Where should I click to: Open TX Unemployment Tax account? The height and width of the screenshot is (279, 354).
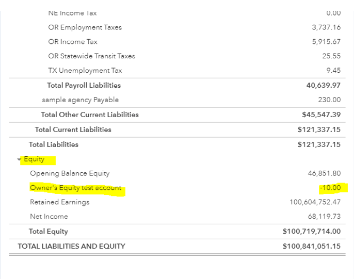click(x=85, y=70)
